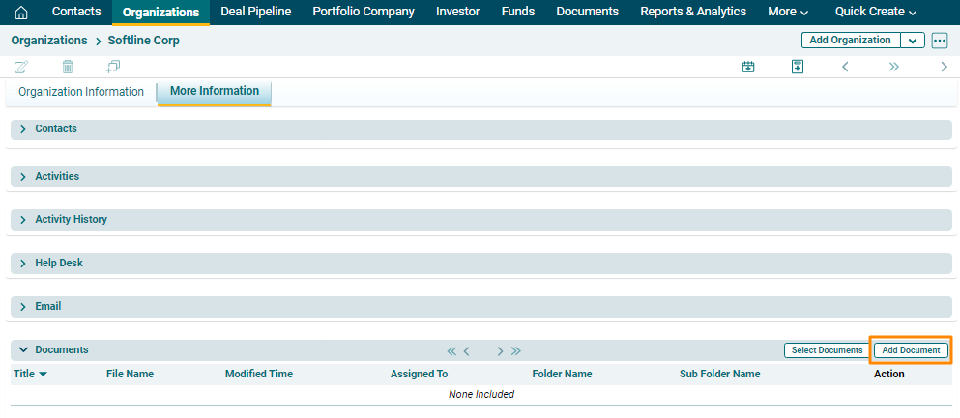Image resolution: width=960 pixels, height=418 pixels.
Task: Jump to first page of Documents list
Action: pos(451,350)
